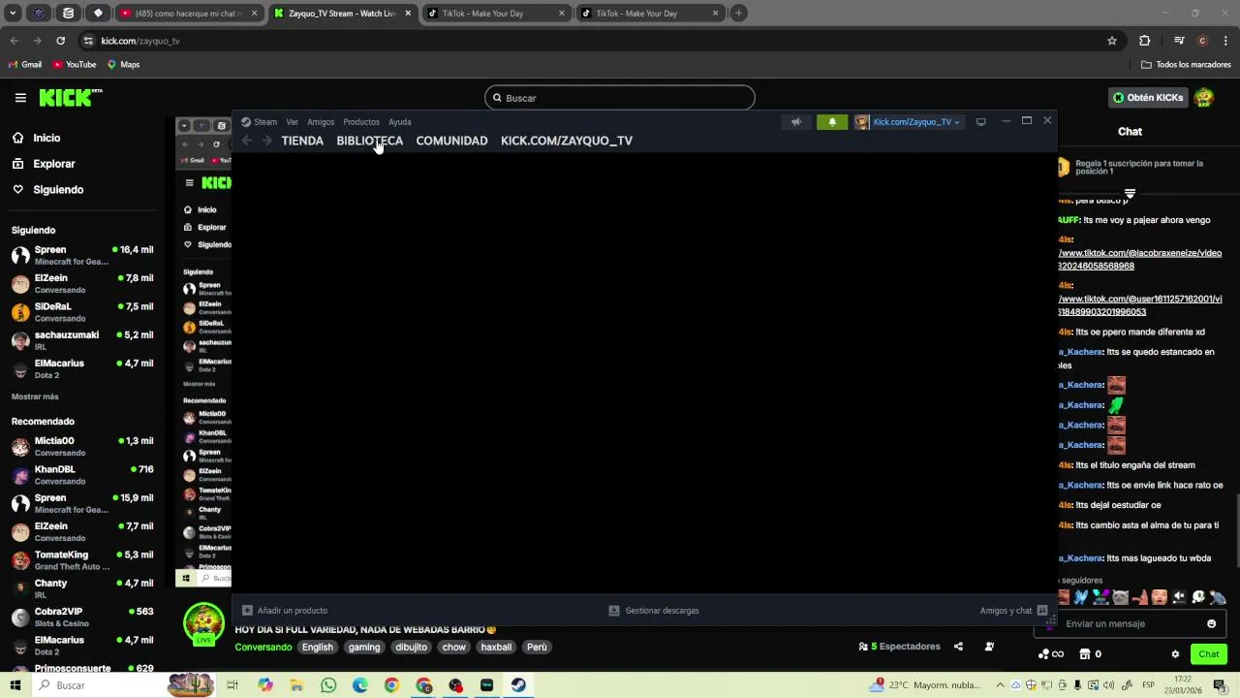Open the Ver menu in Steam
This screenshot has width=1240, height=698.
[x=292, y=122]
